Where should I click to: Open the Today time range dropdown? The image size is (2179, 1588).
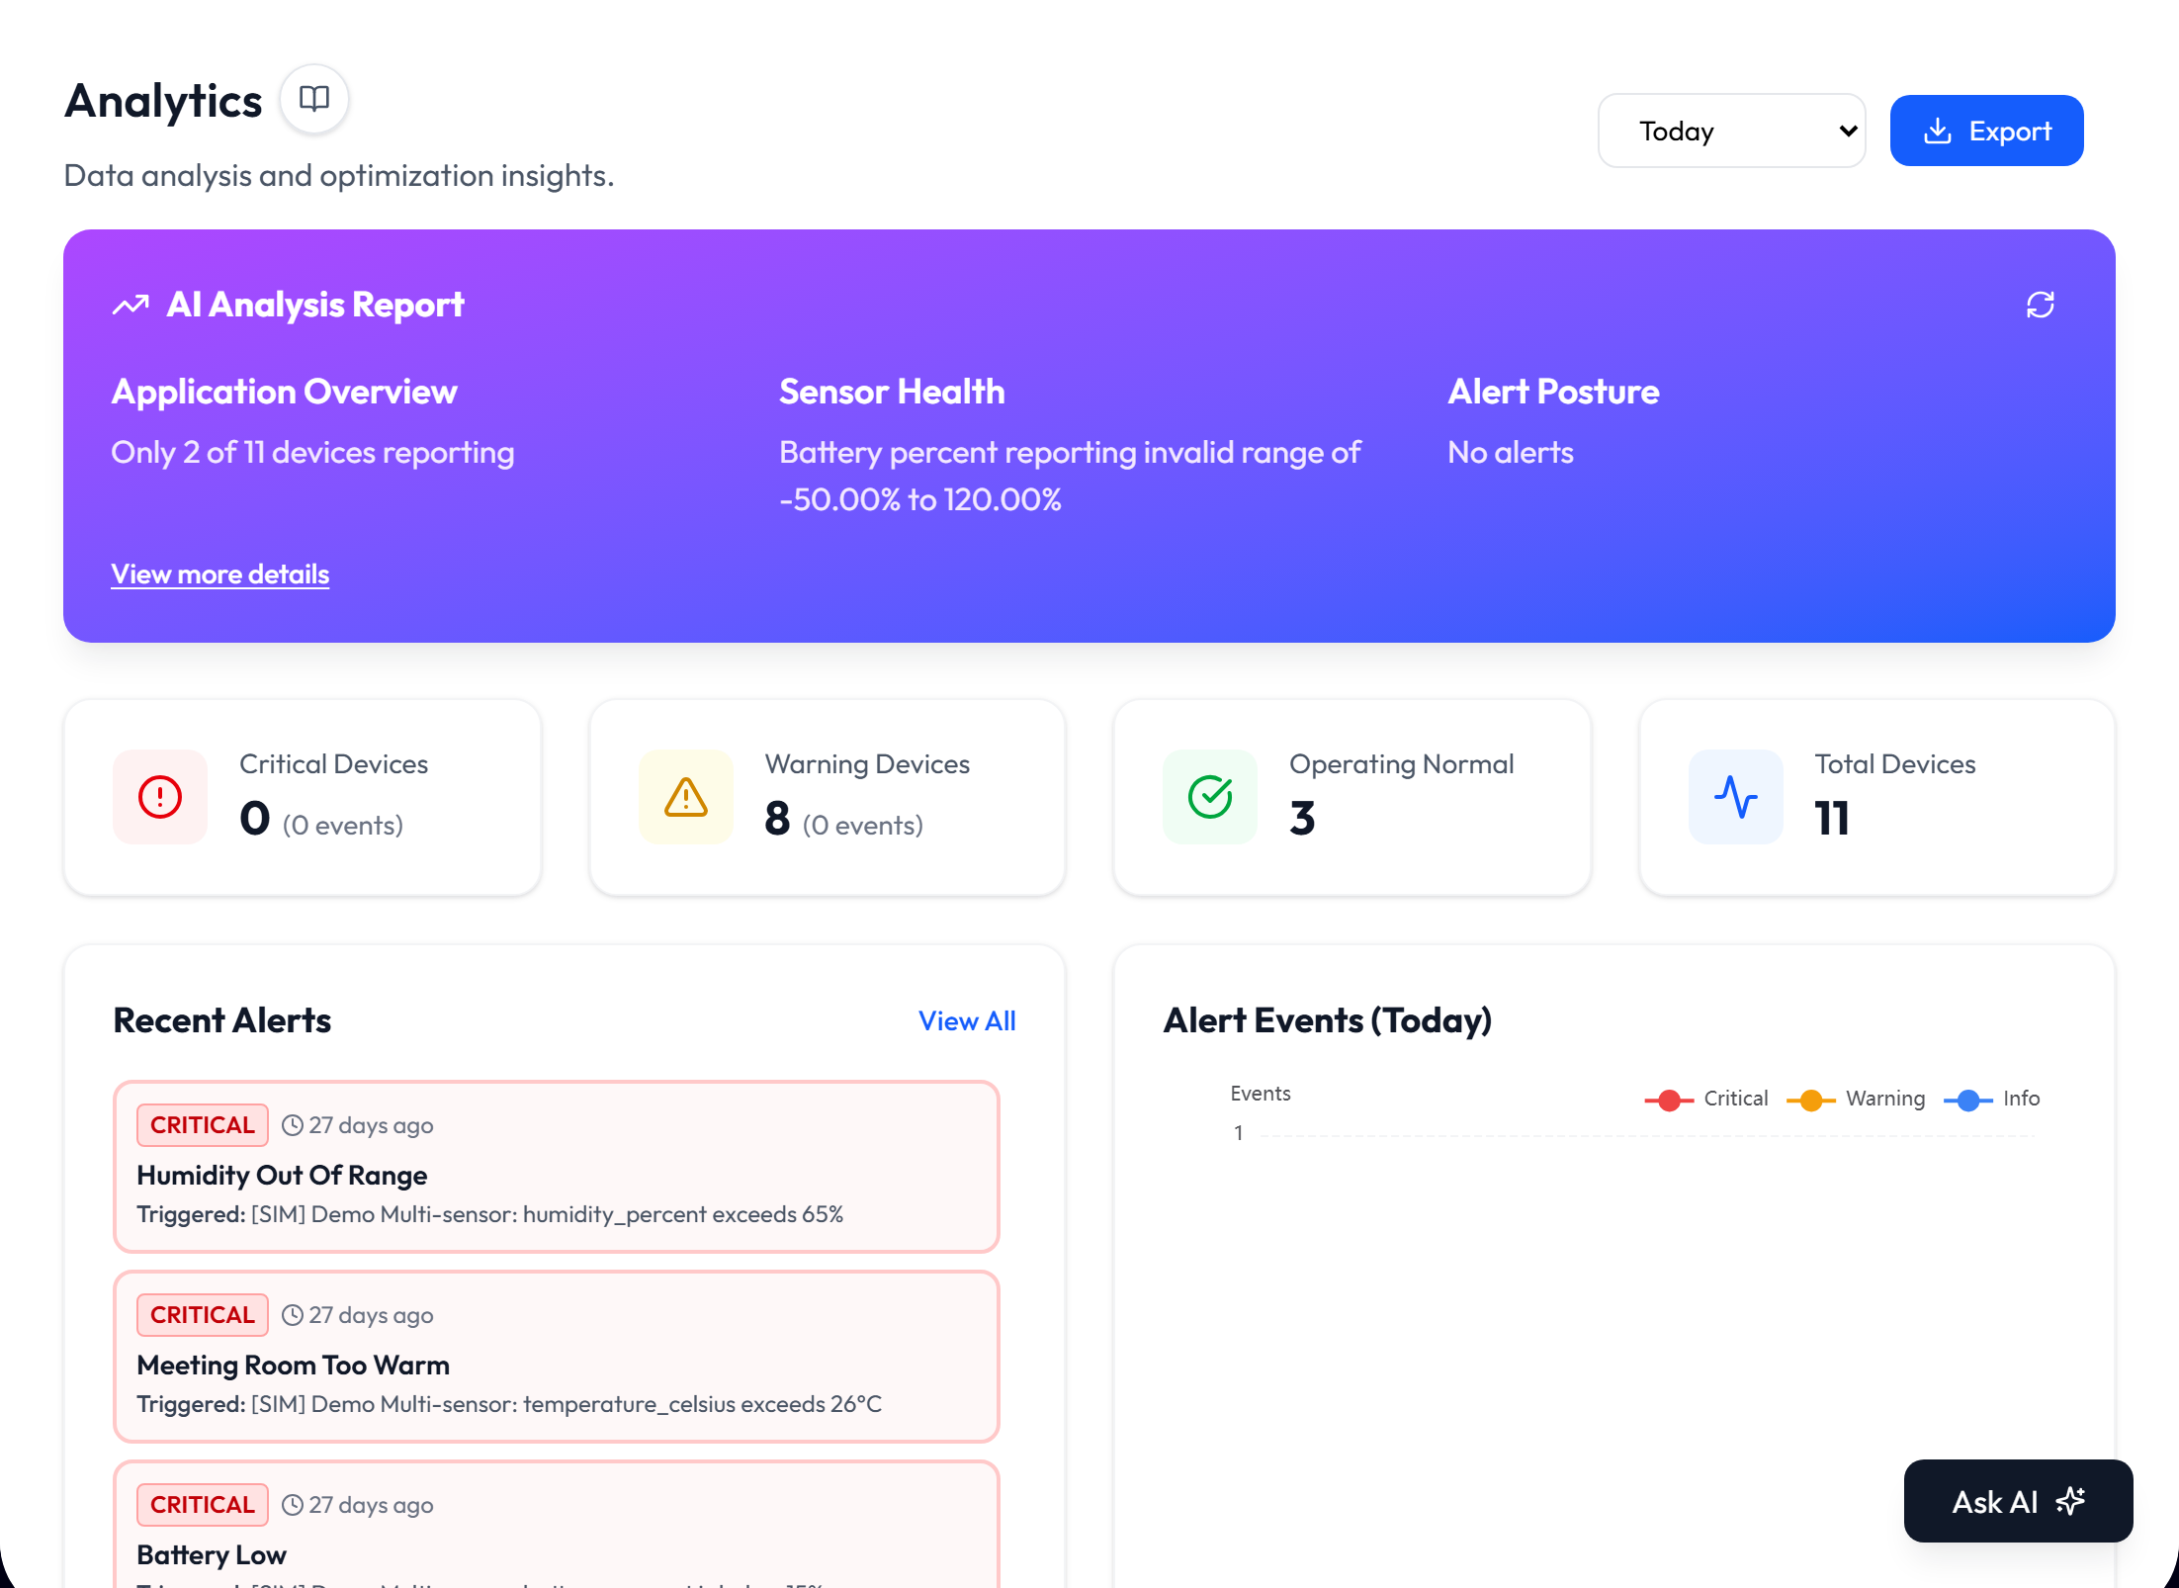[1732, 132]
